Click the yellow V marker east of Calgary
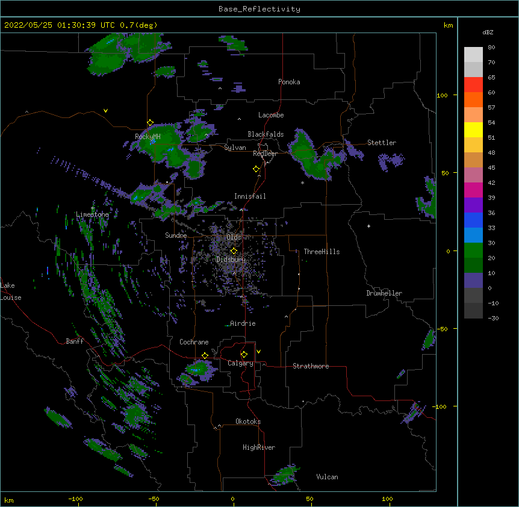 (258, 352)
